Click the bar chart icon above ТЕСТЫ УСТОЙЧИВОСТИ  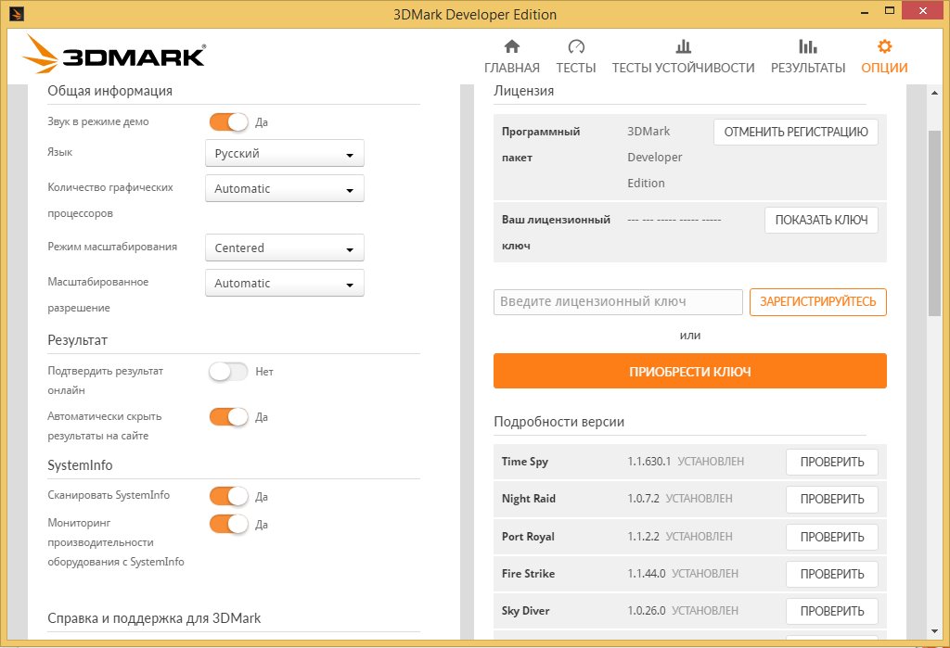pos(684,46)
